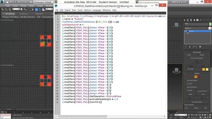Viewport: 212px width, 119px height.
Task: Click Configure Modifier Sets icon
Action: (x=200, y=47)
